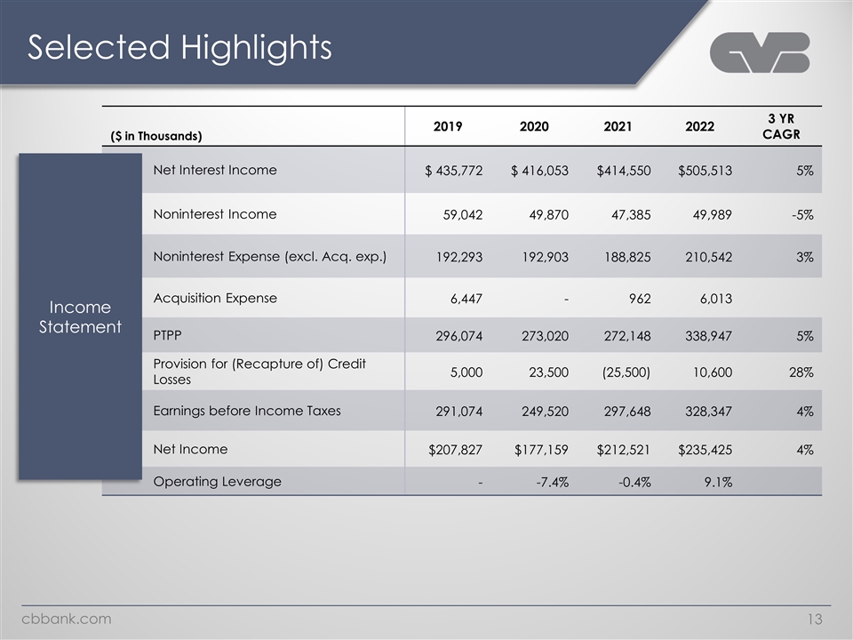Click the Noninterest Income row label

pos(215,214)
